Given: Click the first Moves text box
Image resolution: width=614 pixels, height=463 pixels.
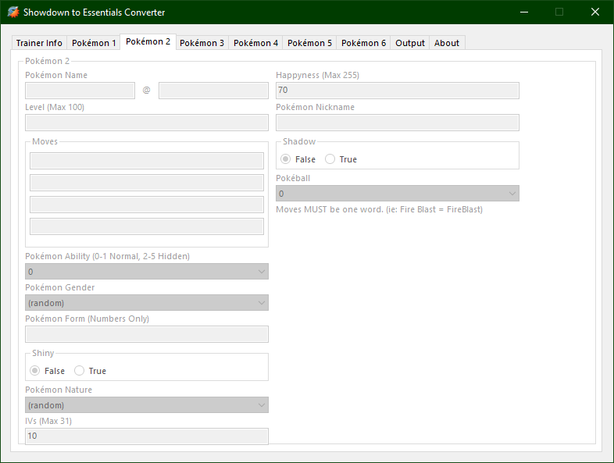Looking at the screenshot, I should 147,161.
